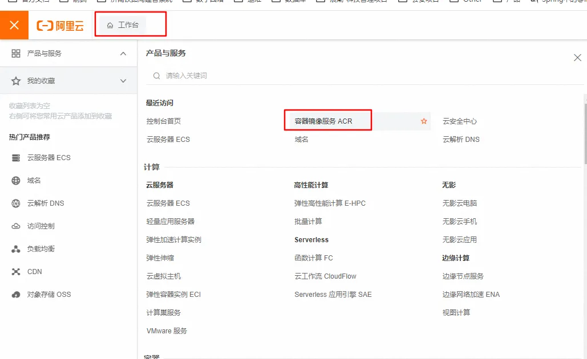This screenshot has height=359, width=587.
Task: Click the 云解析 DNS sidebar icon
Action: tap(16, 203)
